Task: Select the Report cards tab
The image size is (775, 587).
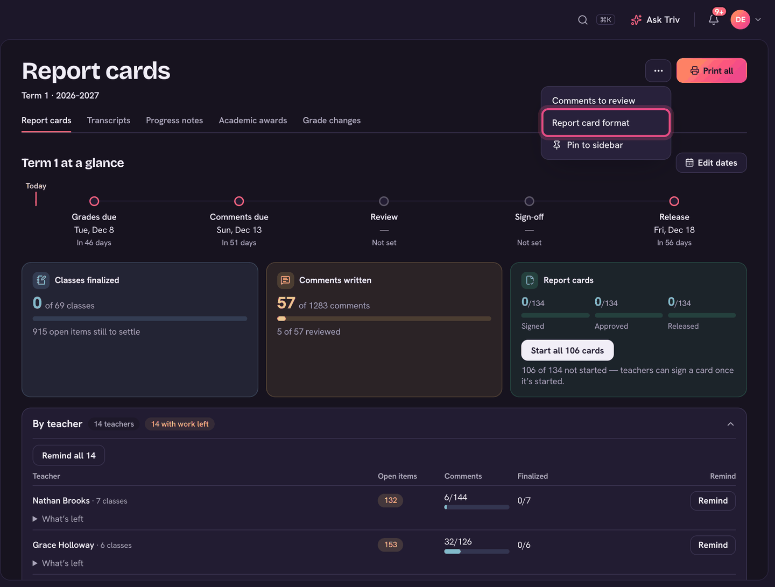Action: pyautogui.click(x=46, y=121)
